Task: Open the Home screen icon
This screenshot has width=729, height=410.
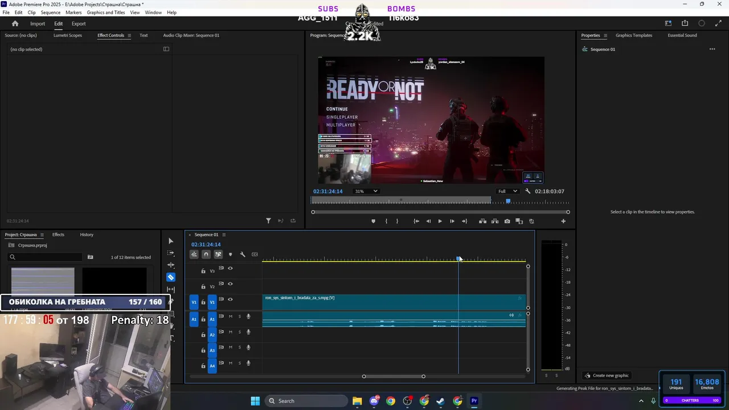Action: pos(15,23)
